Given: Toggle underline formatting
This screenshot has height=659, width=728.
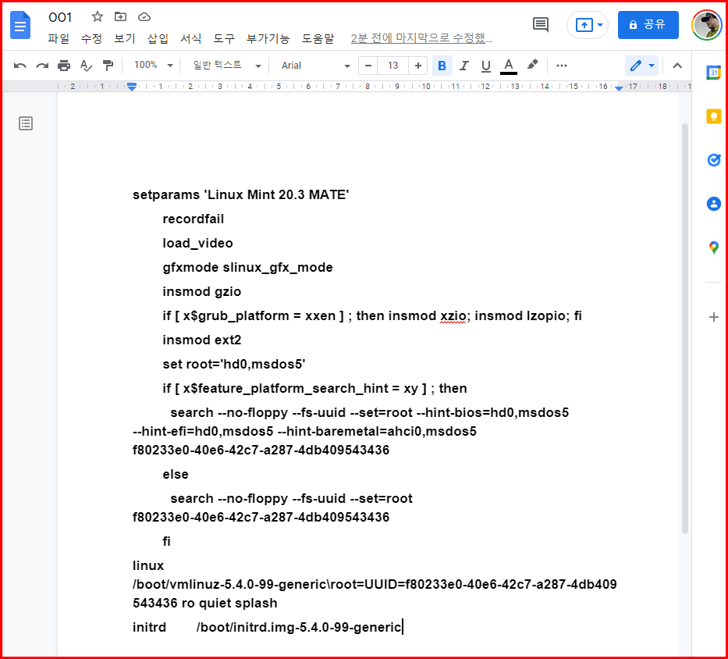Looking at the screenshot, I should (x=485, y=66).
